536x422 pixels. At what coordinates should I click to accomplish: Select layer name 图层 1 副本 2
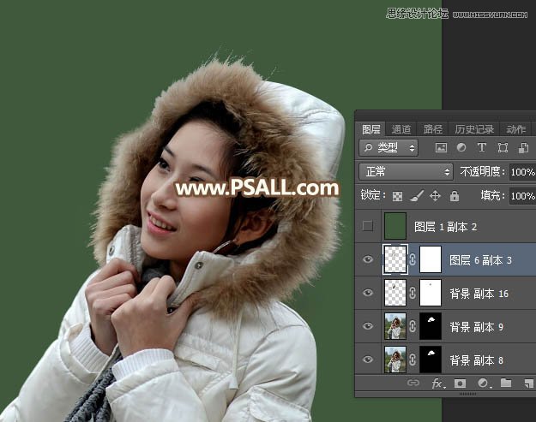coord(445,227)
